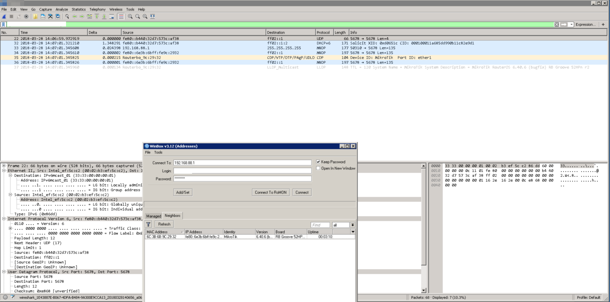Click Connect To RoMON button
This screenshot has width=610, height=302.
[x=271, y=192]
